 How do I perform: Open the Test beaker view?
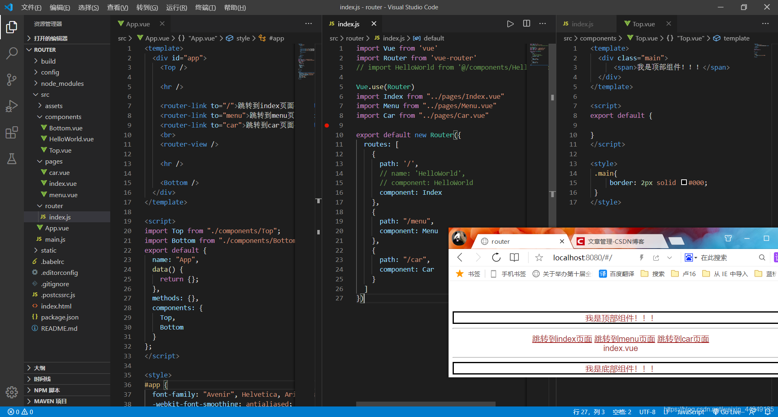coord(12,159)
